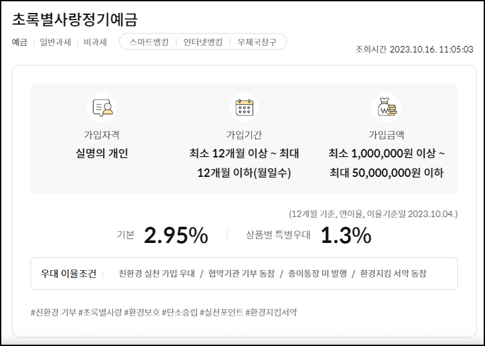Viewport: 485px width, 346px height.
Task: Click the 가입금액 money bag icon
Action: click(386, 108)
